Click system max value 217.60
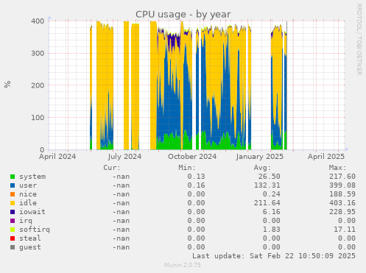The width and height of the screenshot is (366, 273). click(342, 177)
